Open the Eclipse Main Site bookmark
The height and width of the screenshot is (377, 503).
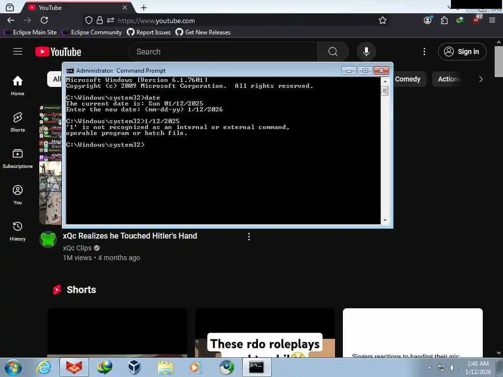30,32
